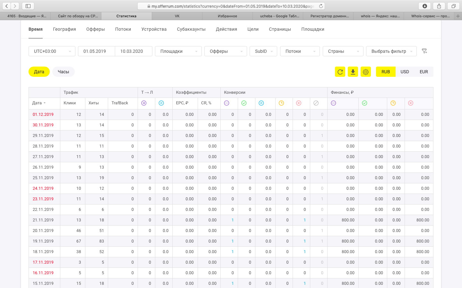This screenshot has height=288, width=462.
Task: Open the Выбрать фильтр dropdown
Action: [391, 51]
